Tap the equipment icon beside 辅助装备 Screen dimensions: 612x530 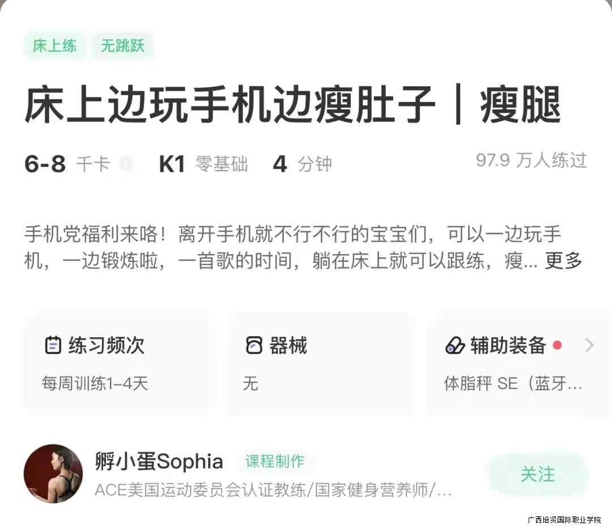point(454,346)
